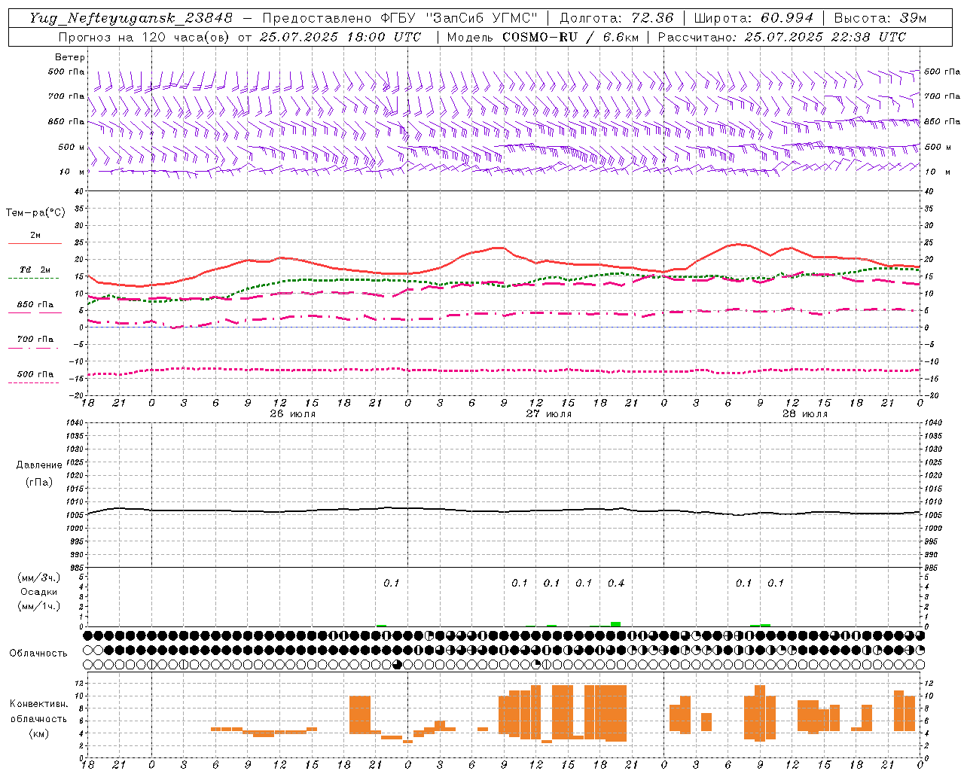The height and width of the screenshot is (771, 964).
Task: Click the solid red line sample under '2м'
Action: tap(35, 243)
